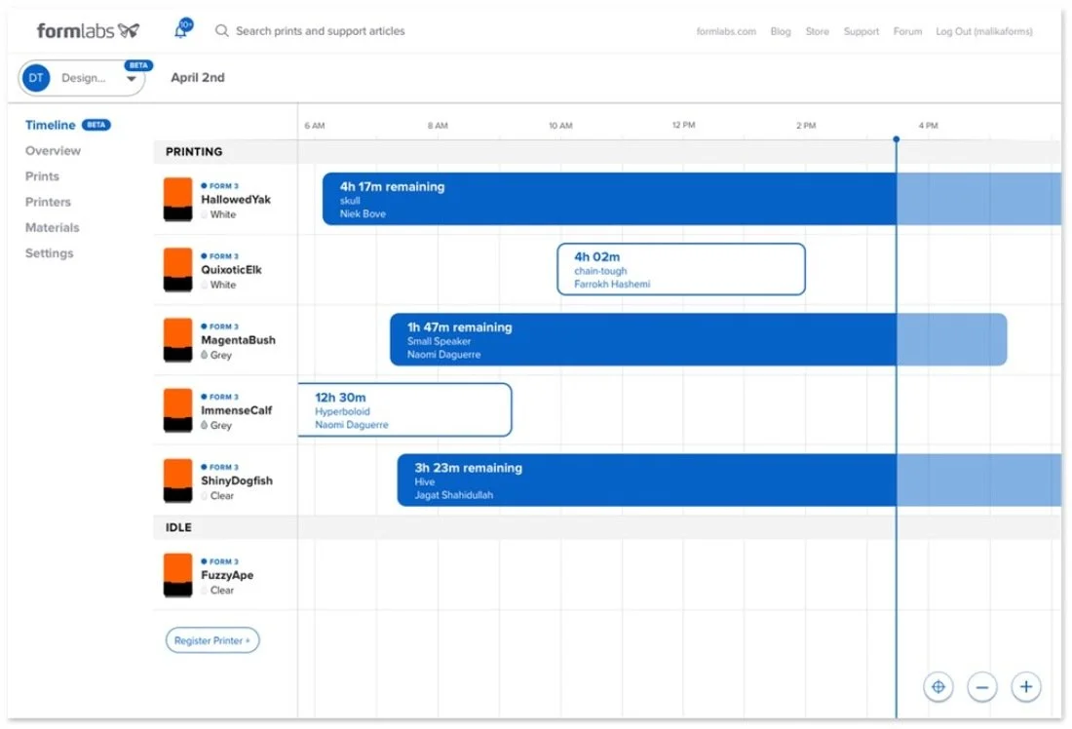Zoom in the timeline with plus button
Viewport: 1072px width, 729px height.
click(x=1025, y=686)
